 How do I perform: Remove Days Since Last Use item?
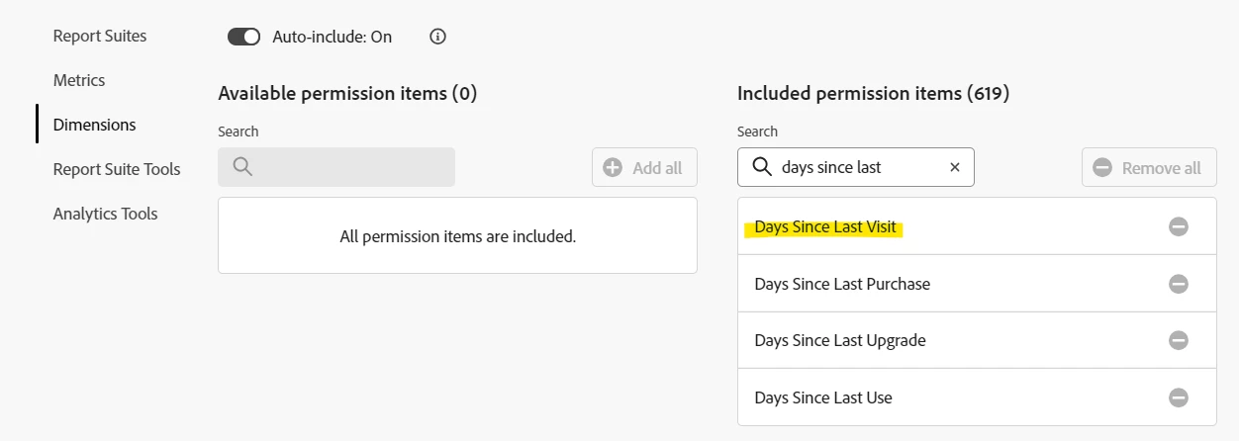1178,397
